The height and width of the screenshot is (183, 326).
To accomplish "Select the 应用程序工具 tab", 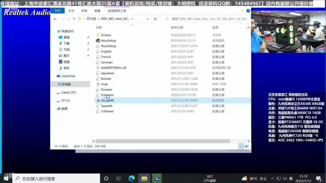I will (117, 11).
